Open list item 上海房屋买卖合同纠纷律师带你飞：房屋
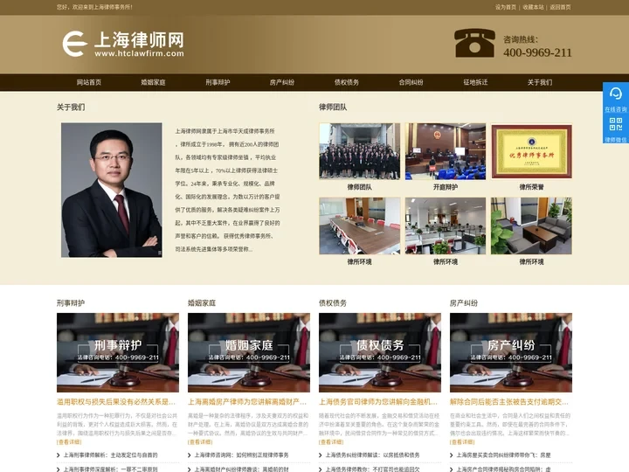Viewport: 629px width, 472px height. (x=503, y=455)
